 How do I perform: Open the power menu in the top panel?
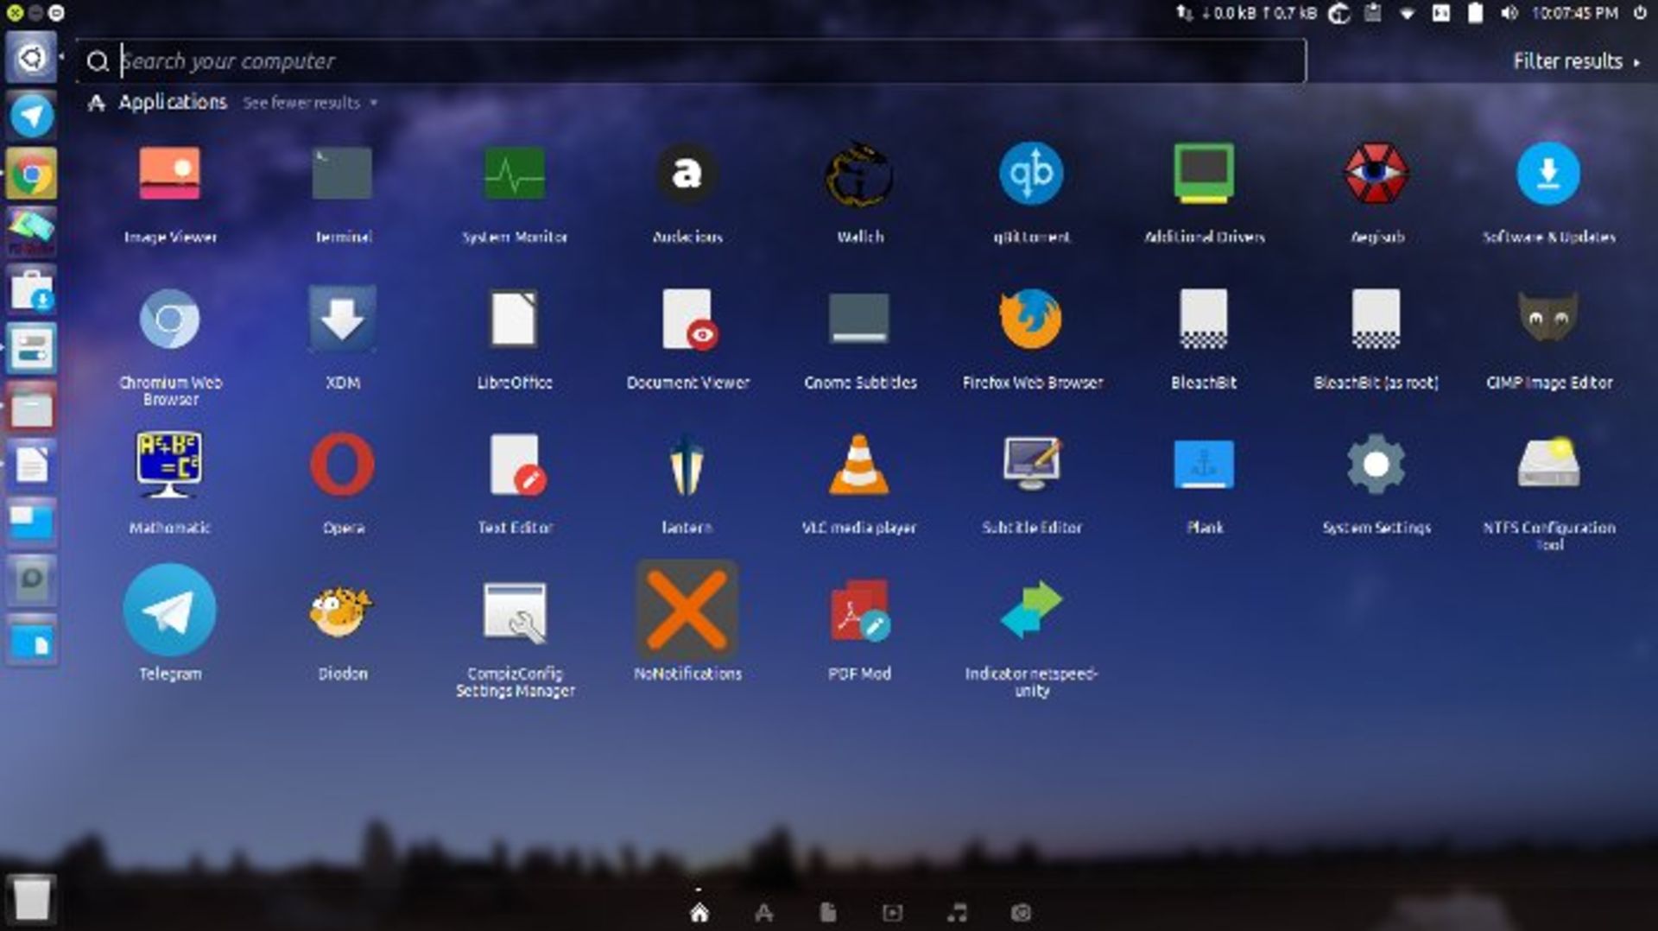[1640, 13]
